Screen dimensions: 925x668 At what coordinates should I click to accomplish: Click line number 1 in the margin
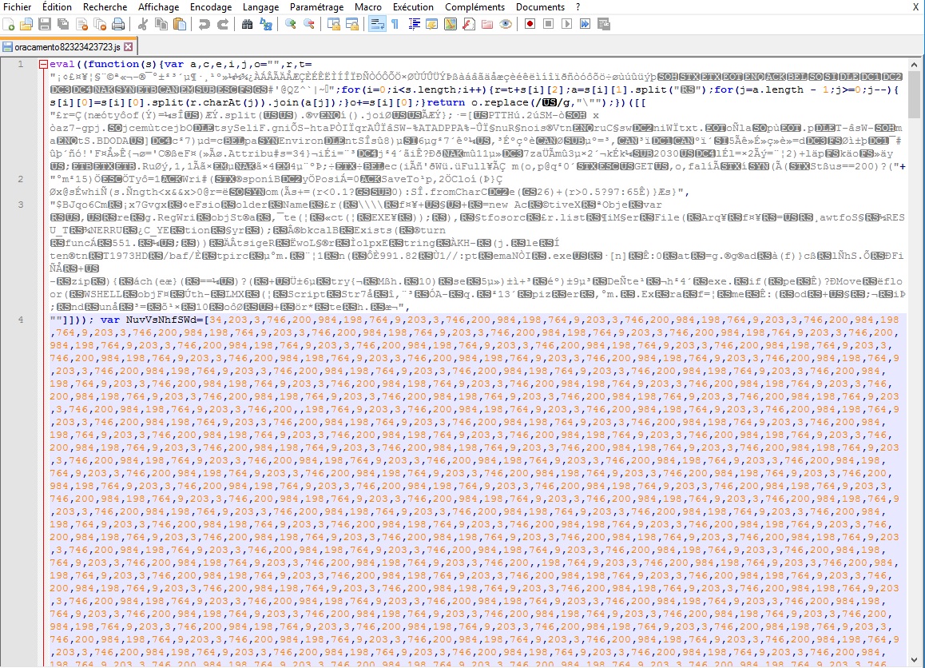[21, 64]
